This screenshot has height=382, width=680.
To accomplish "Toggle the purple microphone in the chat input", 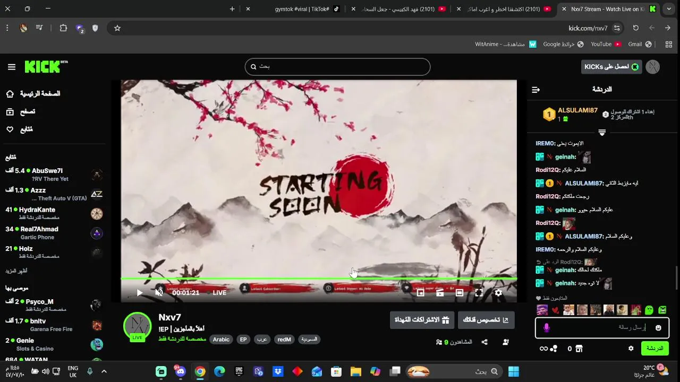I will tap(547, 328).
